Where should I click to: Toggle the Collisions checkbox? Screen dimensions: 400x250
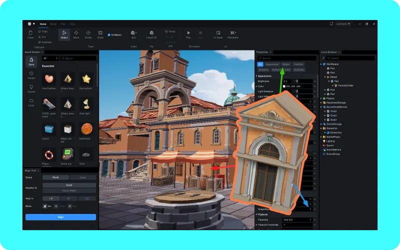click(x=109, y=34)
